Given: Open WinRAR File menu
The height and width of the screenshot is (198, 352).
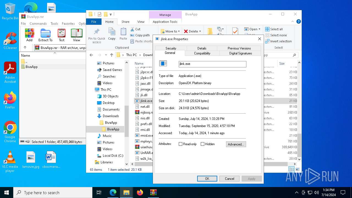Looking at the screenshot, I should [x=23, y=24].
